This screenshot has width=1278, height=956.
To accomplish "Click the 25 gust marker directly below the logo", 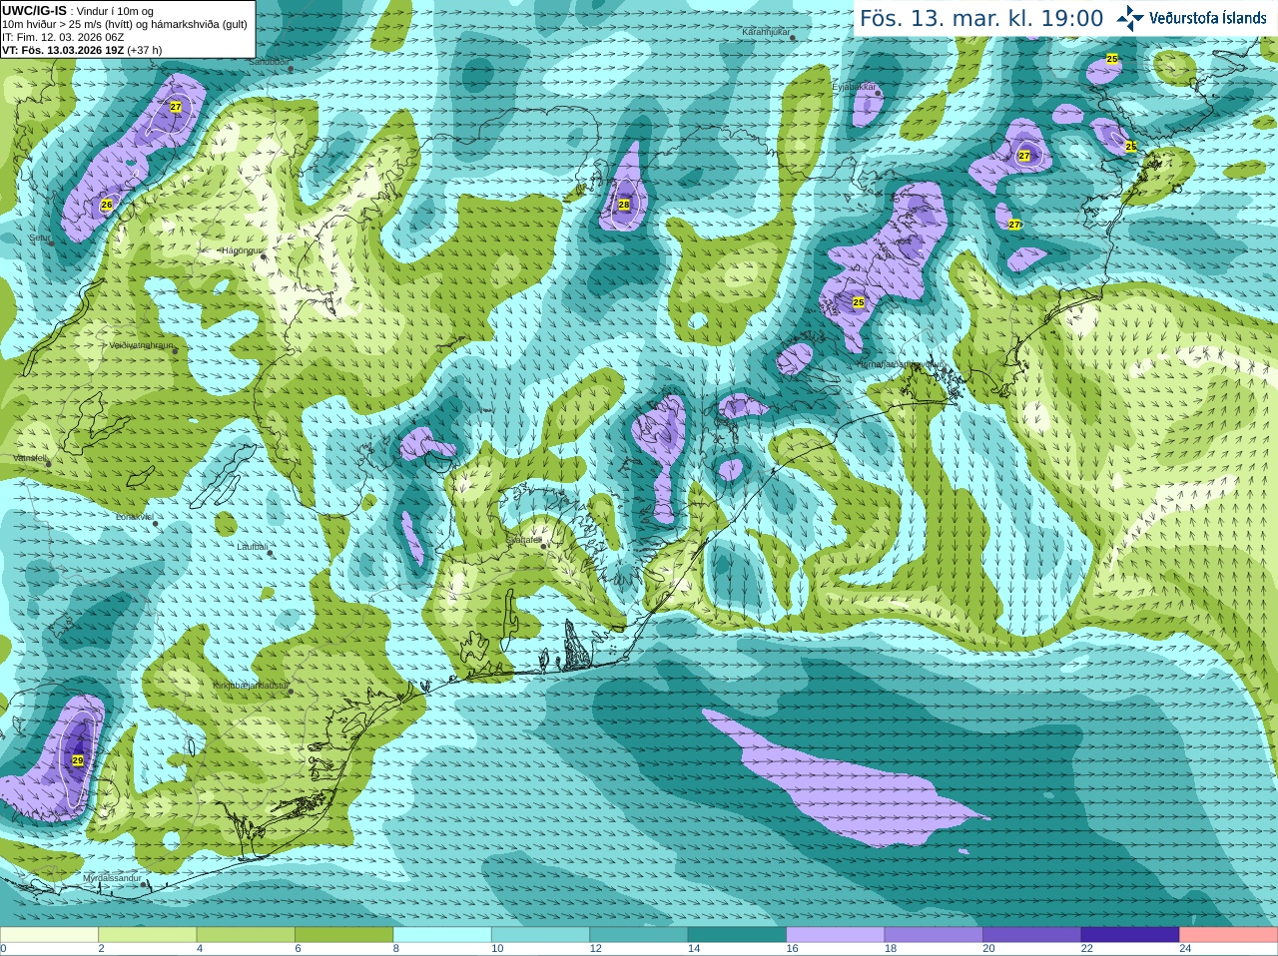I will [x=1112, y=59].
